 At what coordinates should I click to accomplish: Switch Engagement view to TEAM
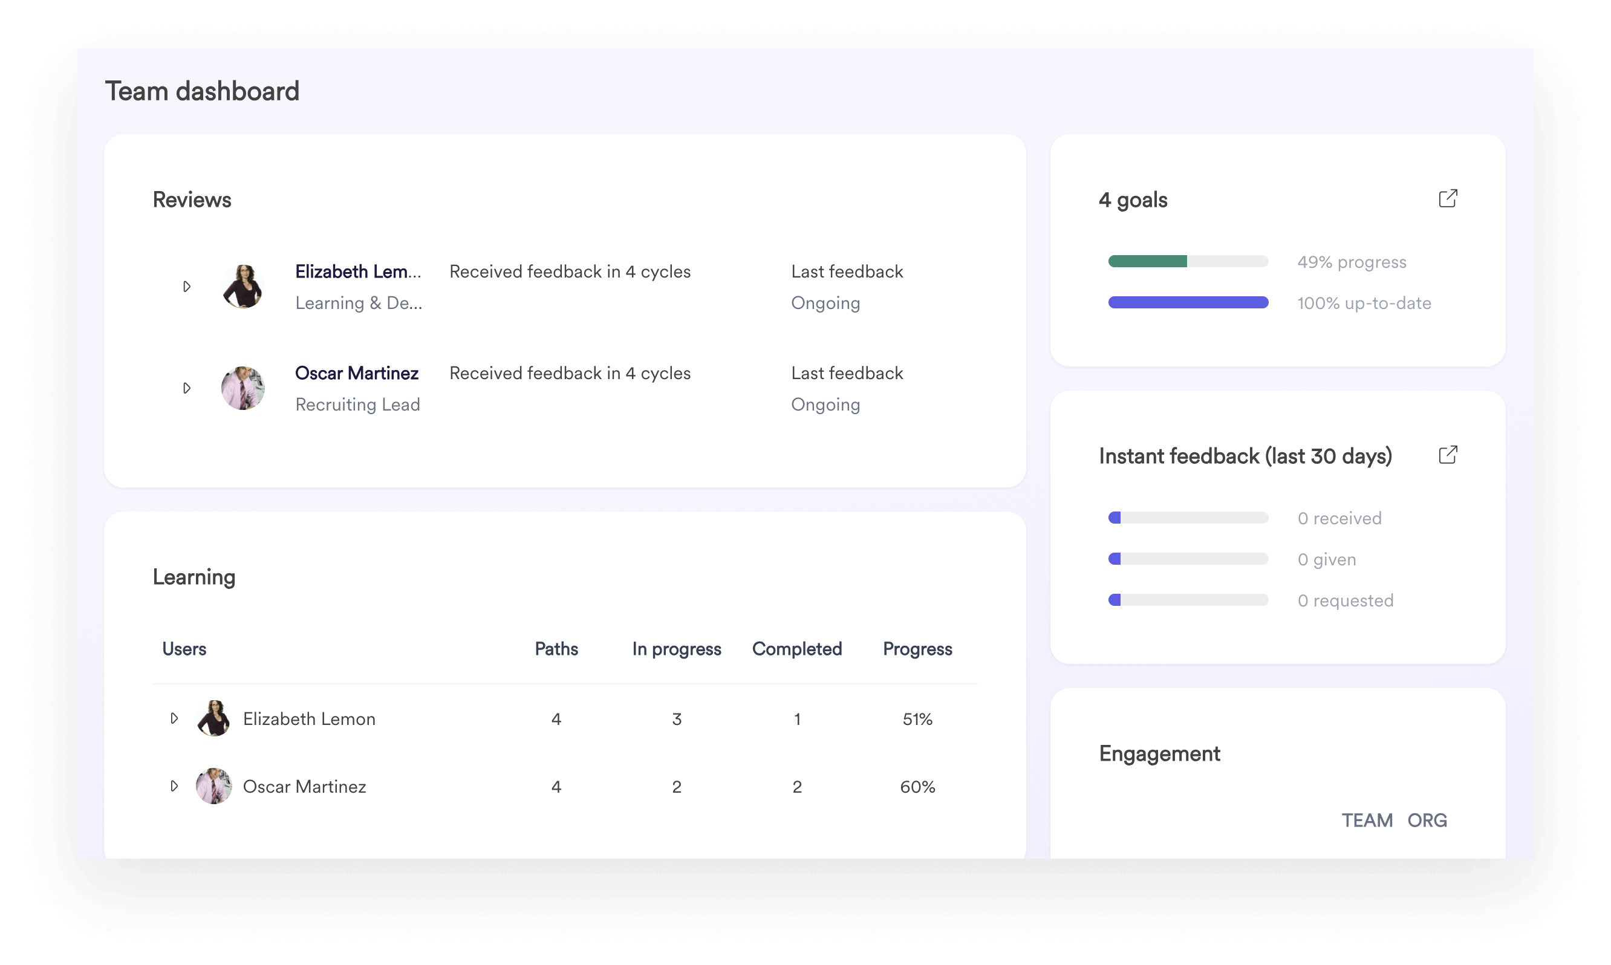(x=1367, y=820)
